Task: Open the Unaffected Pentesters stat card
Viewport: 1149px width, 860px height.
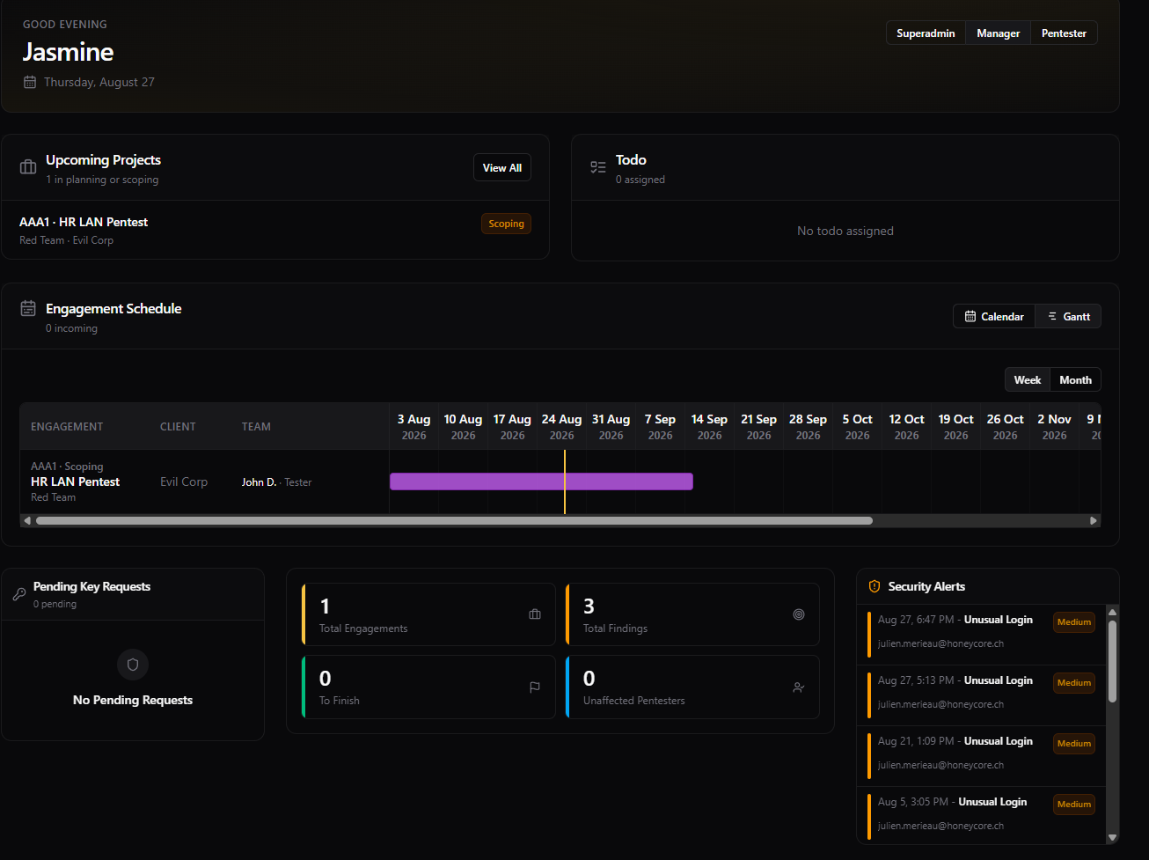Action: click(692, 687)
